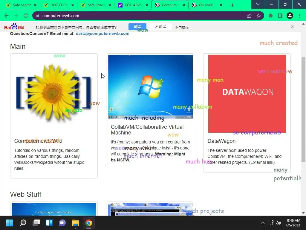This screenshot has width=306, height=230.
Task: View site lock info in address bar
Action: click(x=38, y=16)
